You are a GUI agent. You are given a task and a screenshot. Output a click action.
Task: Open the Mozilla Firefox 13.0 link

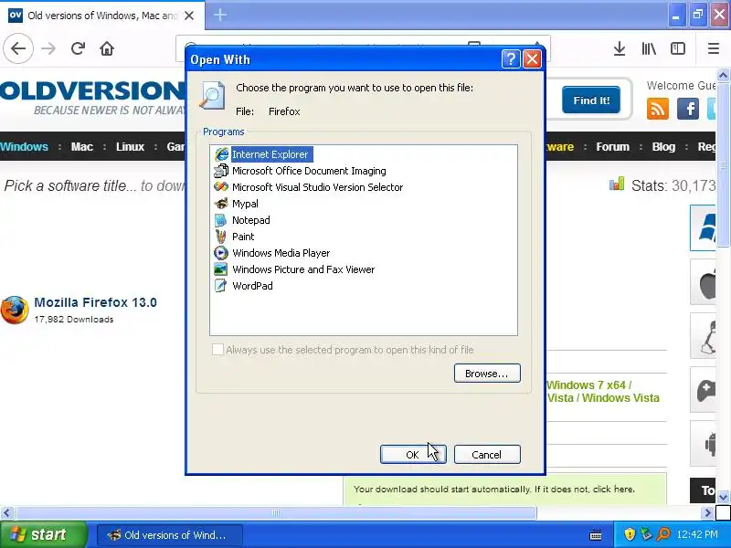tap(96, 302)
